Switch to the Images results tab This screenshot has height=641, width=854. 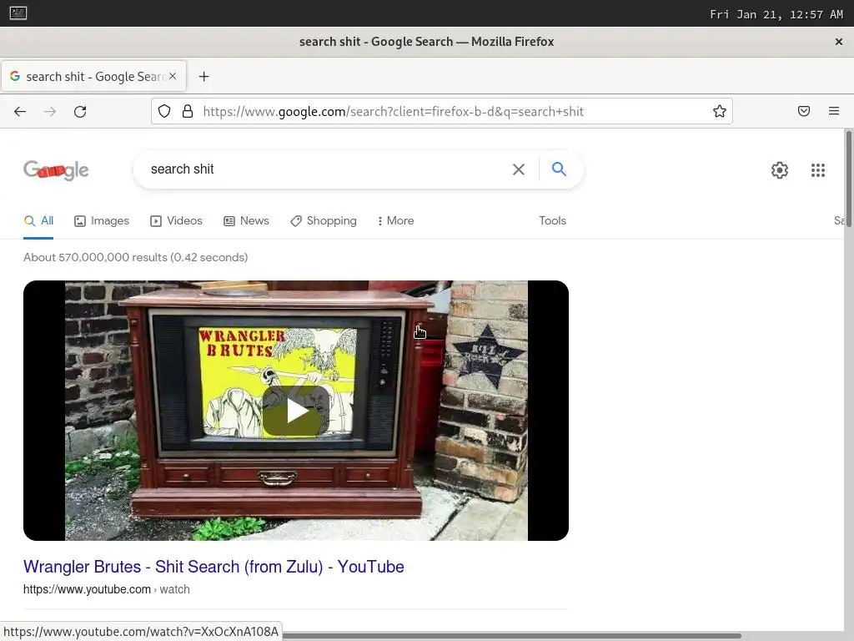(102, 220)
